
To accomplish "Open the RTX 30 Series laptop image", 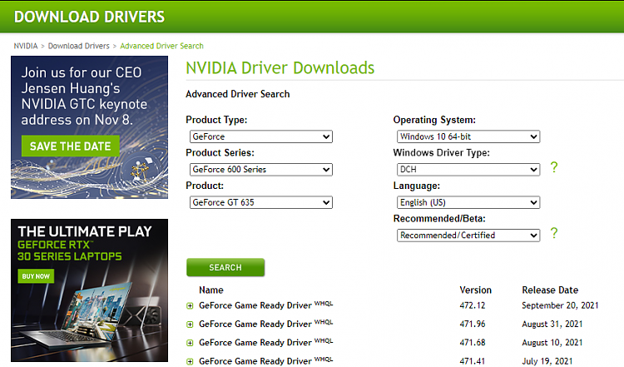I will pyautogui.click(x=89, y=290).
